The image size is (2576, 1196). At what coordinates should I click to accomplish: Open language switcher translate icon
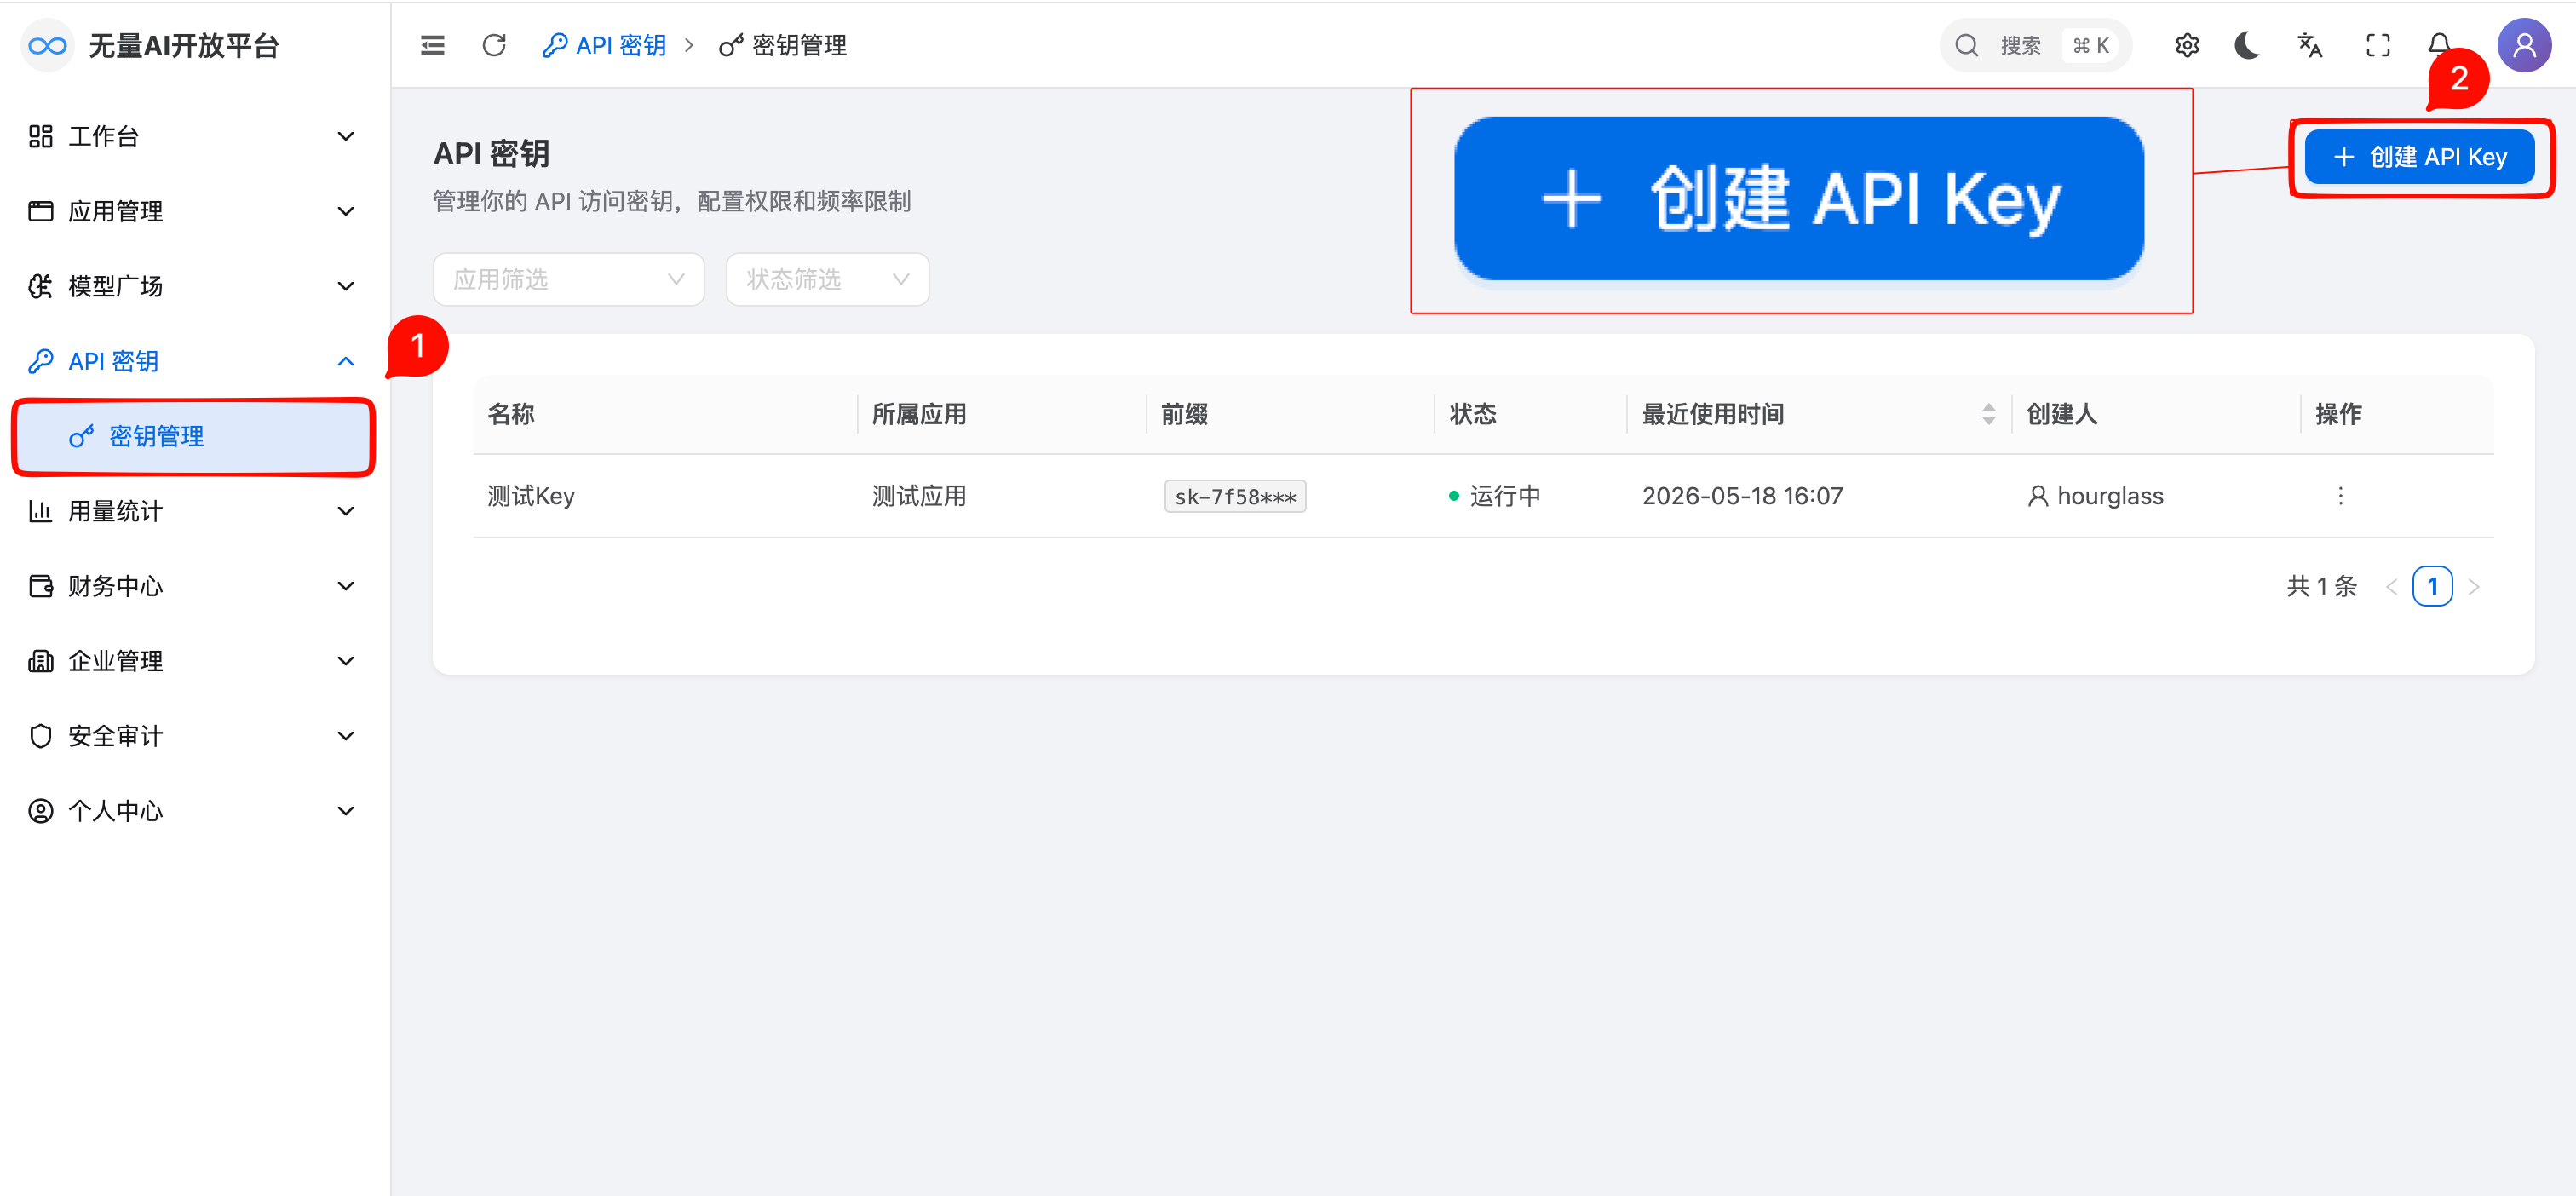2310,45
